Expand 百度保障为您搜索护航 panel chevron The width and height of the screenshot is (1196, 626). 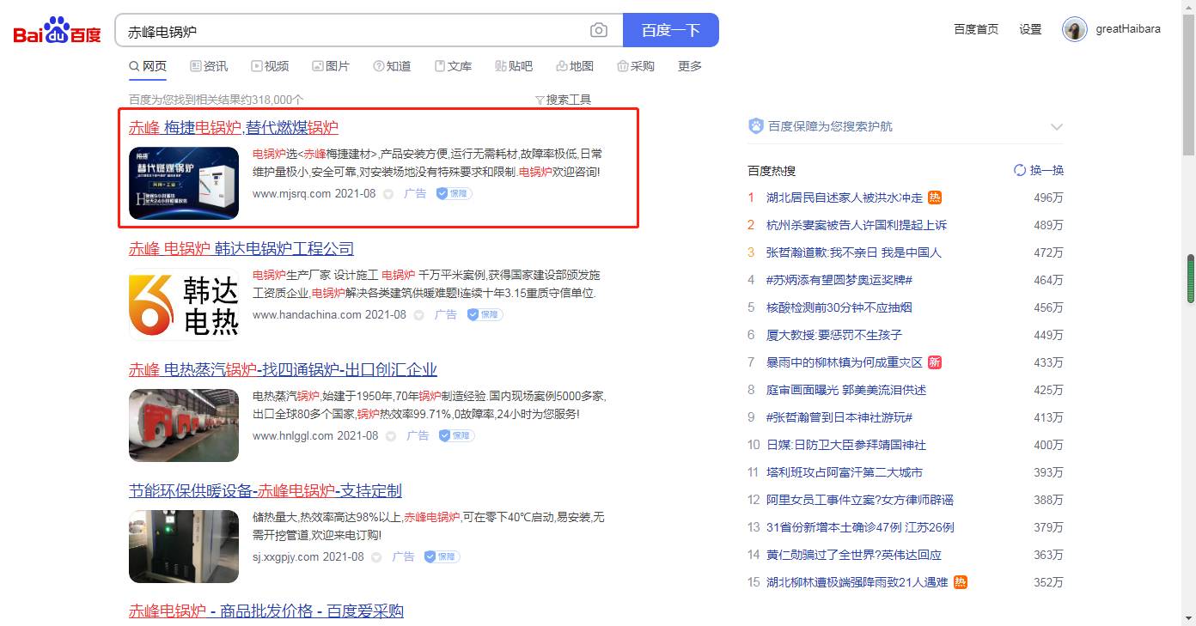click(1056, 127)
